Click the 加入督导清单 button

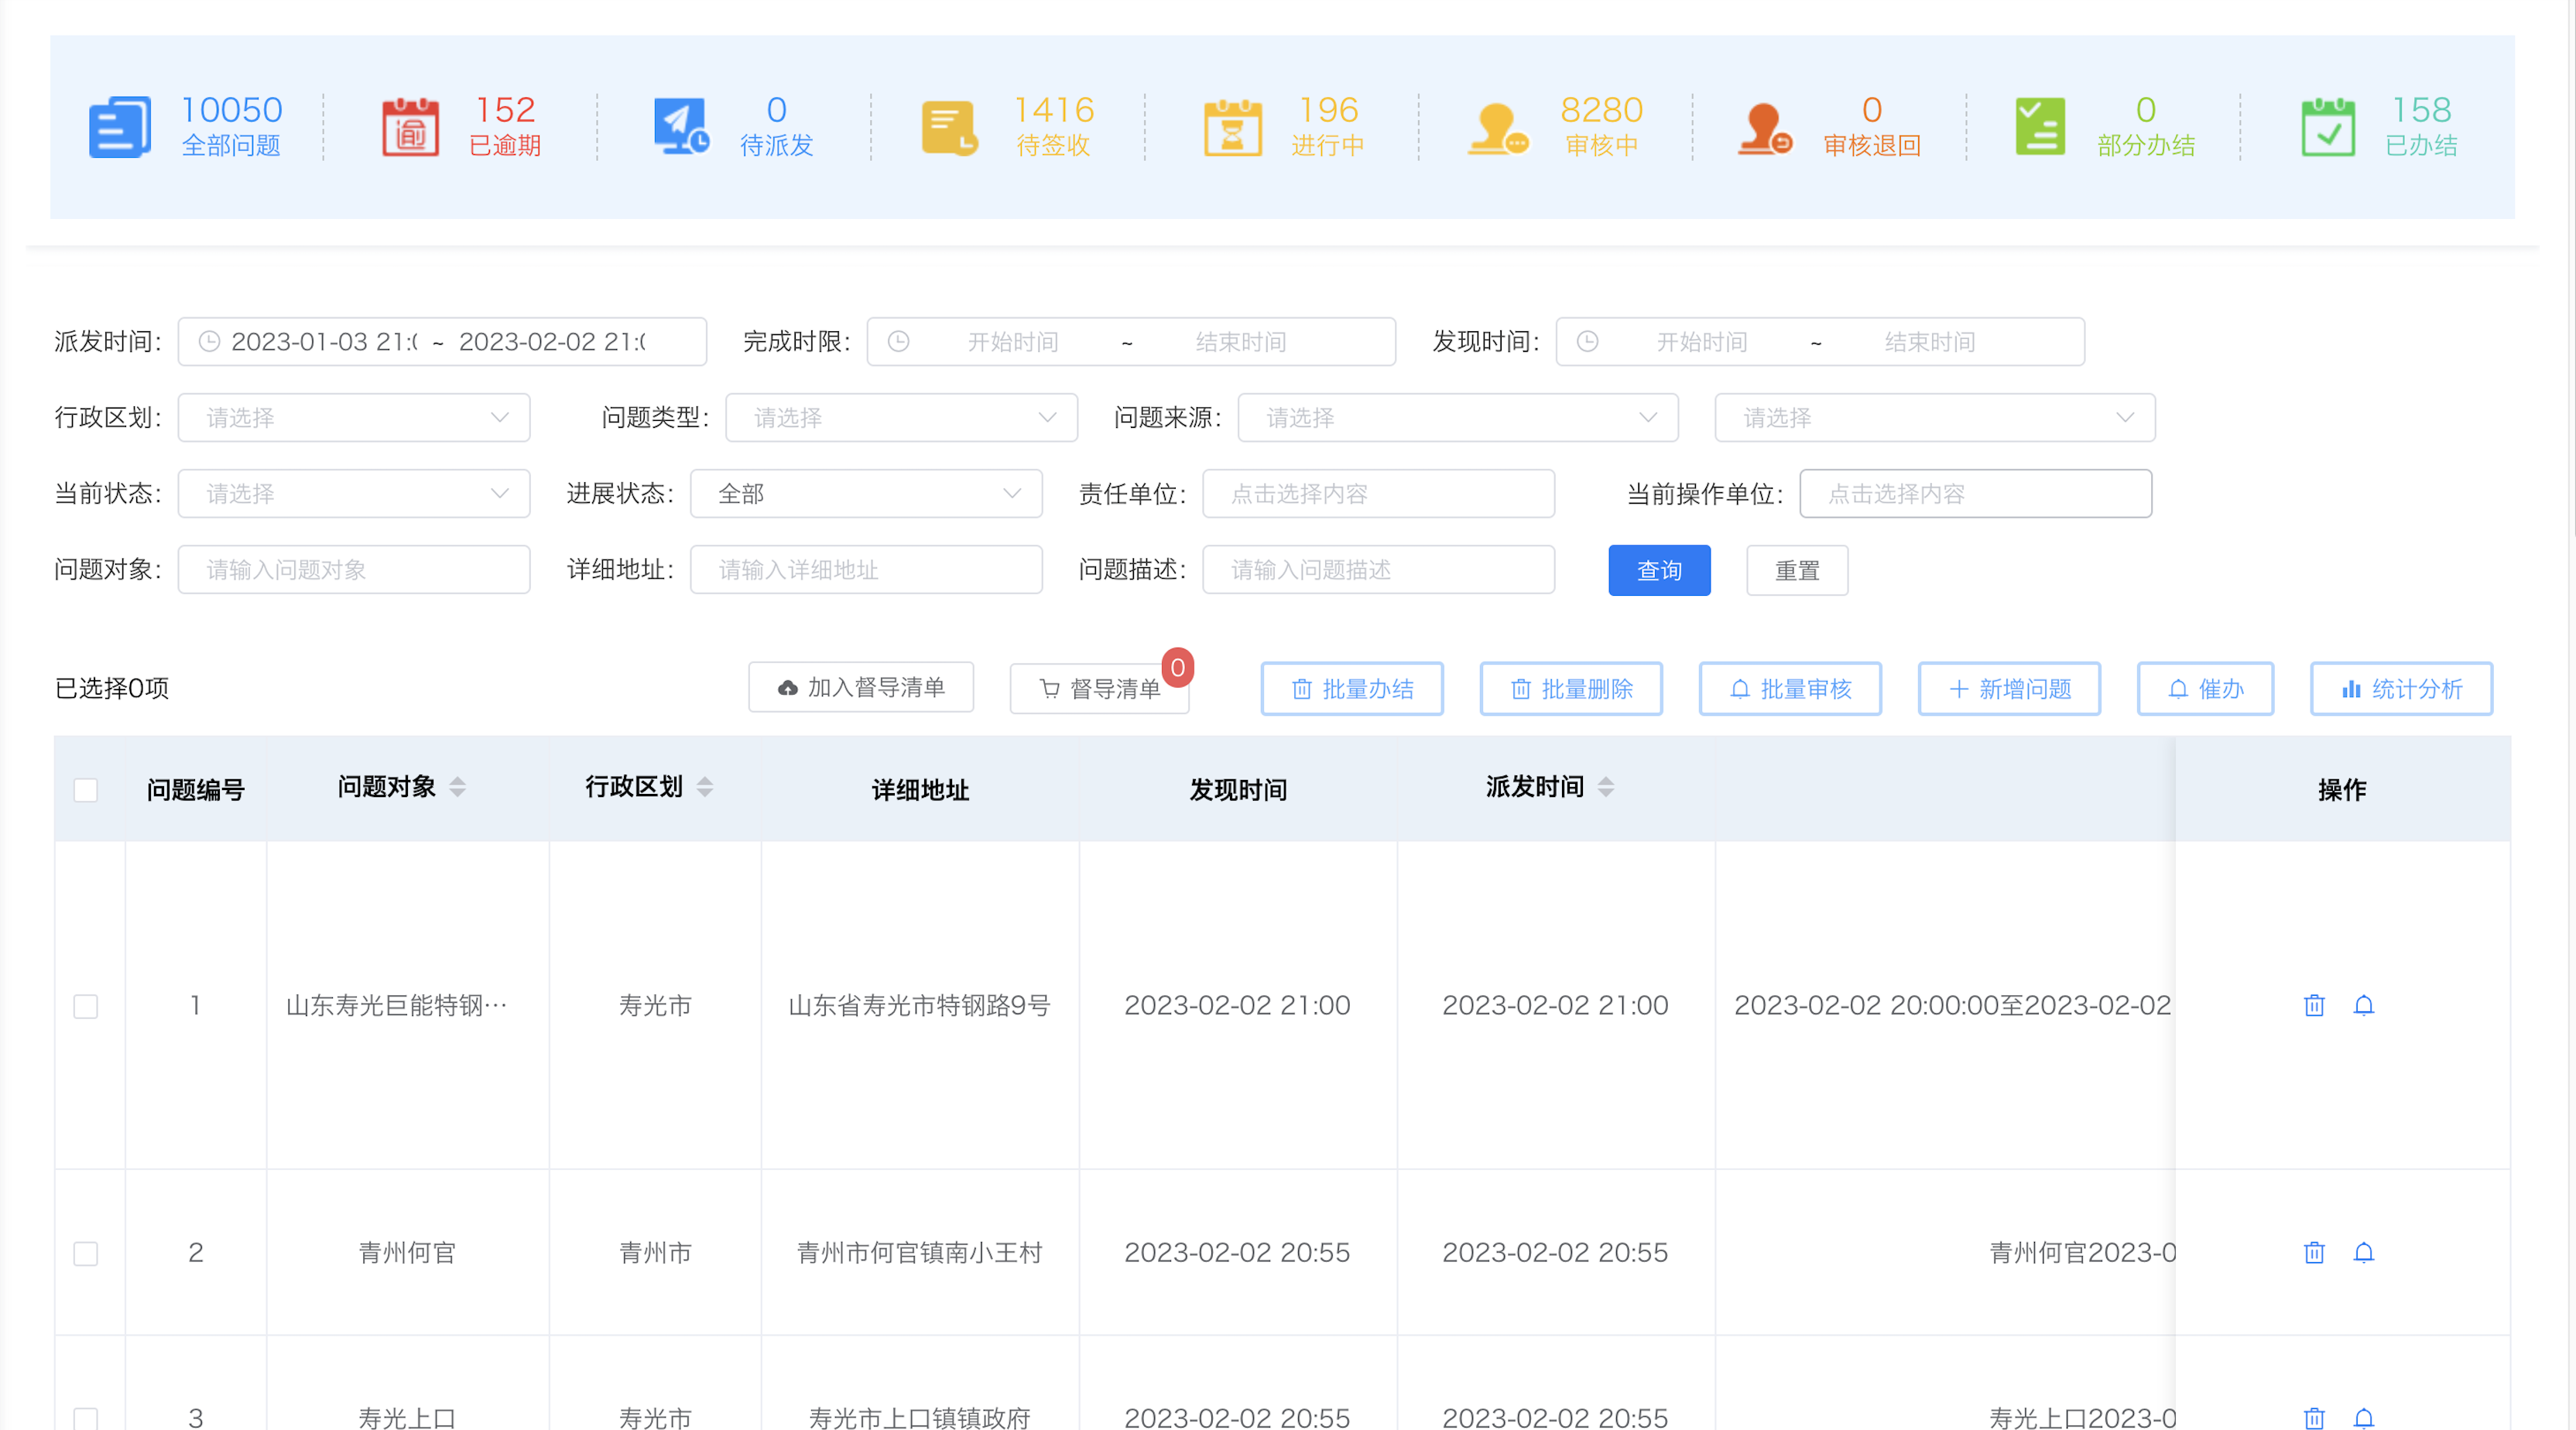click(861, 688)
